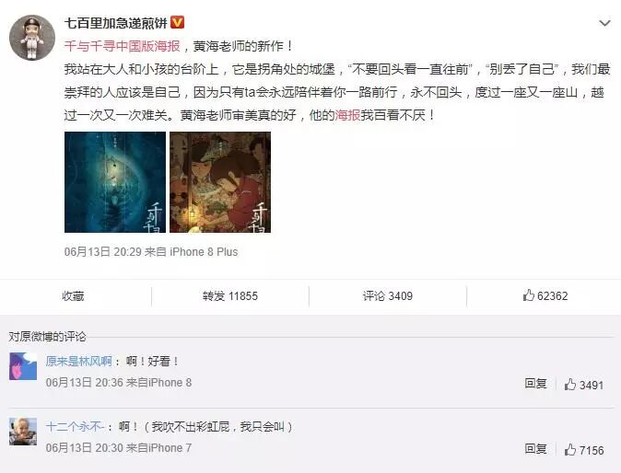Open the post options chevron dropdown

[x=604, y=23]
